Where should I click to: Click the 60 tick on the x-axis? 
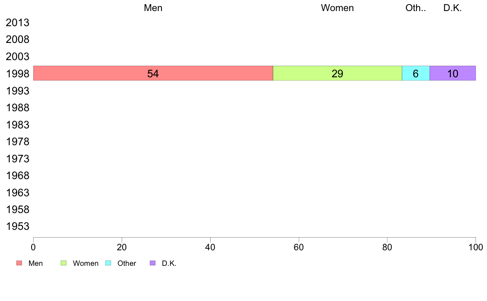click(299, 247)
